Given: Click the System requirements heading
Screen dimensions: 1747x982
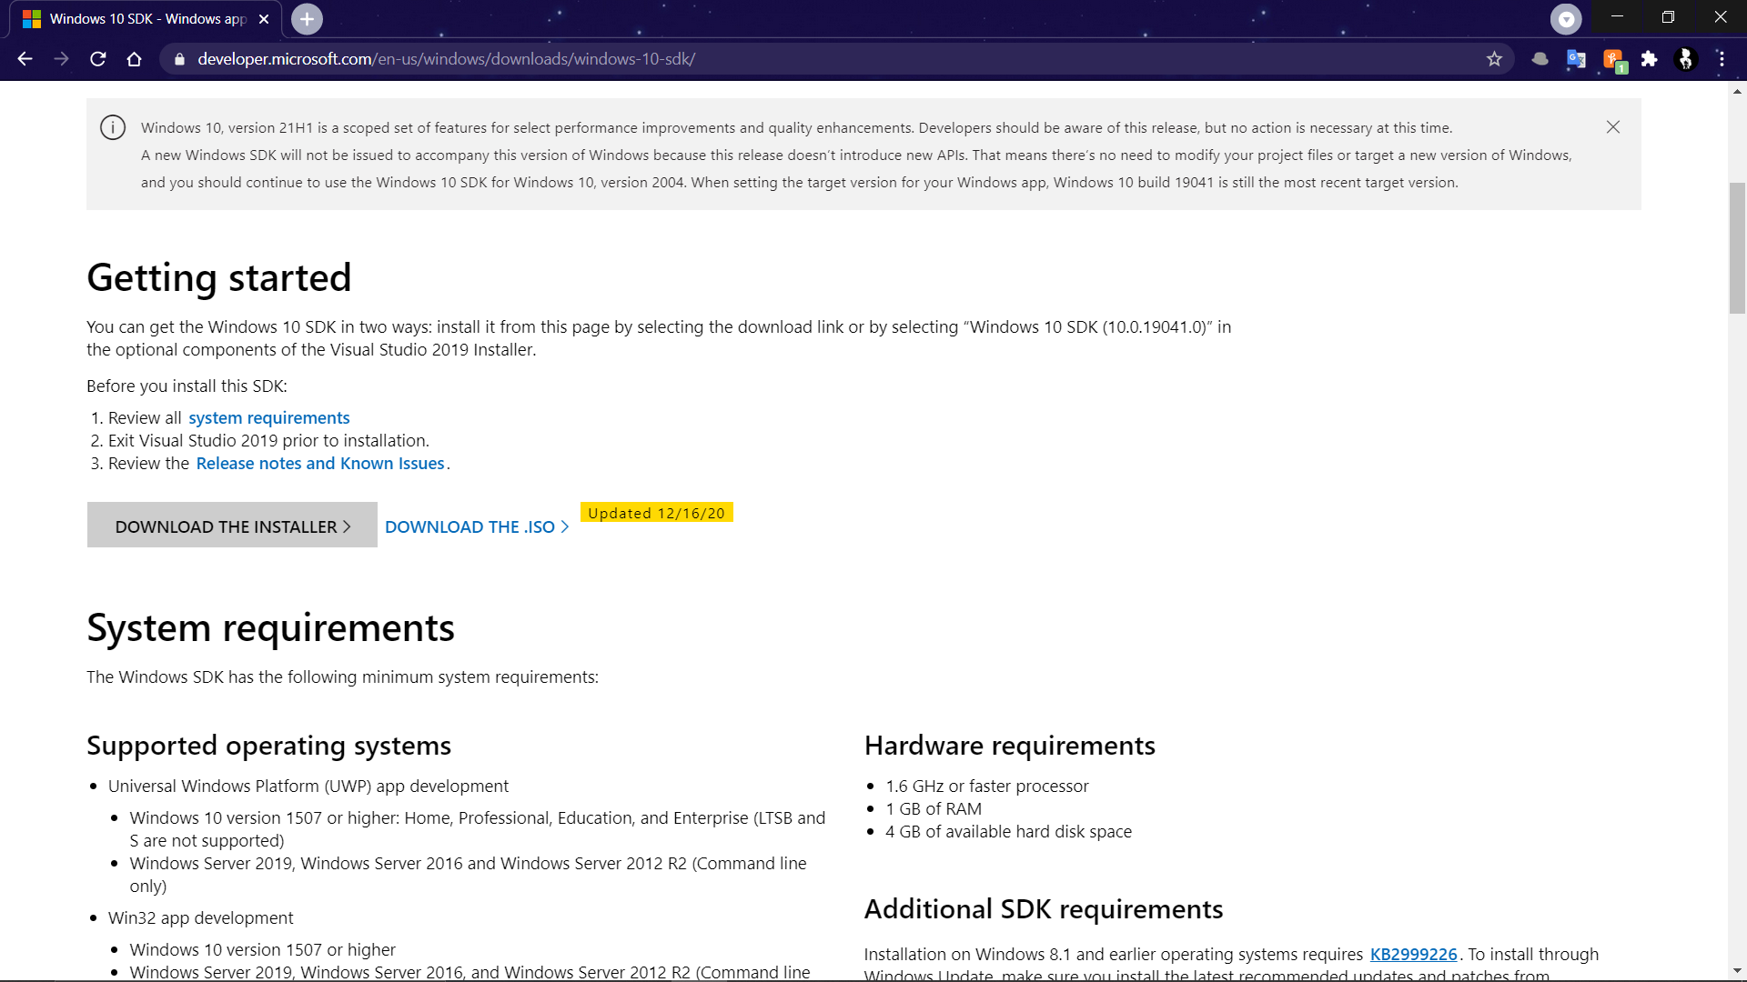Looking at the screenshot, I should (x=270, y=627).
